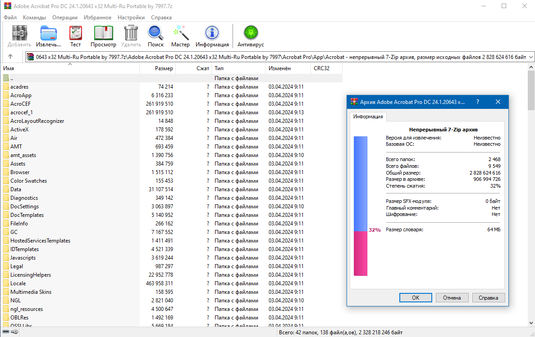Open the Настройки menu
The image size is (535, 337).
(131, 18)
